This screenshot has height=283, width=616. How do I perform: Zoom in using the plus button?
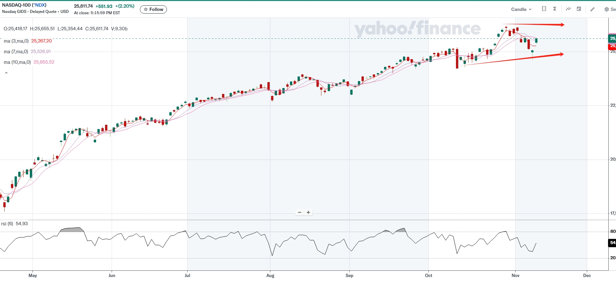pos(308,212)
